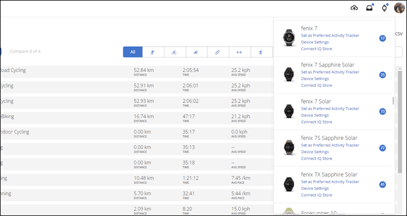Image resolution: width=407 pixels, height=216 pixels.
Task: Open Connect IQ Store for fenix 7 Sapphire Solar
Action: [316, 85]
